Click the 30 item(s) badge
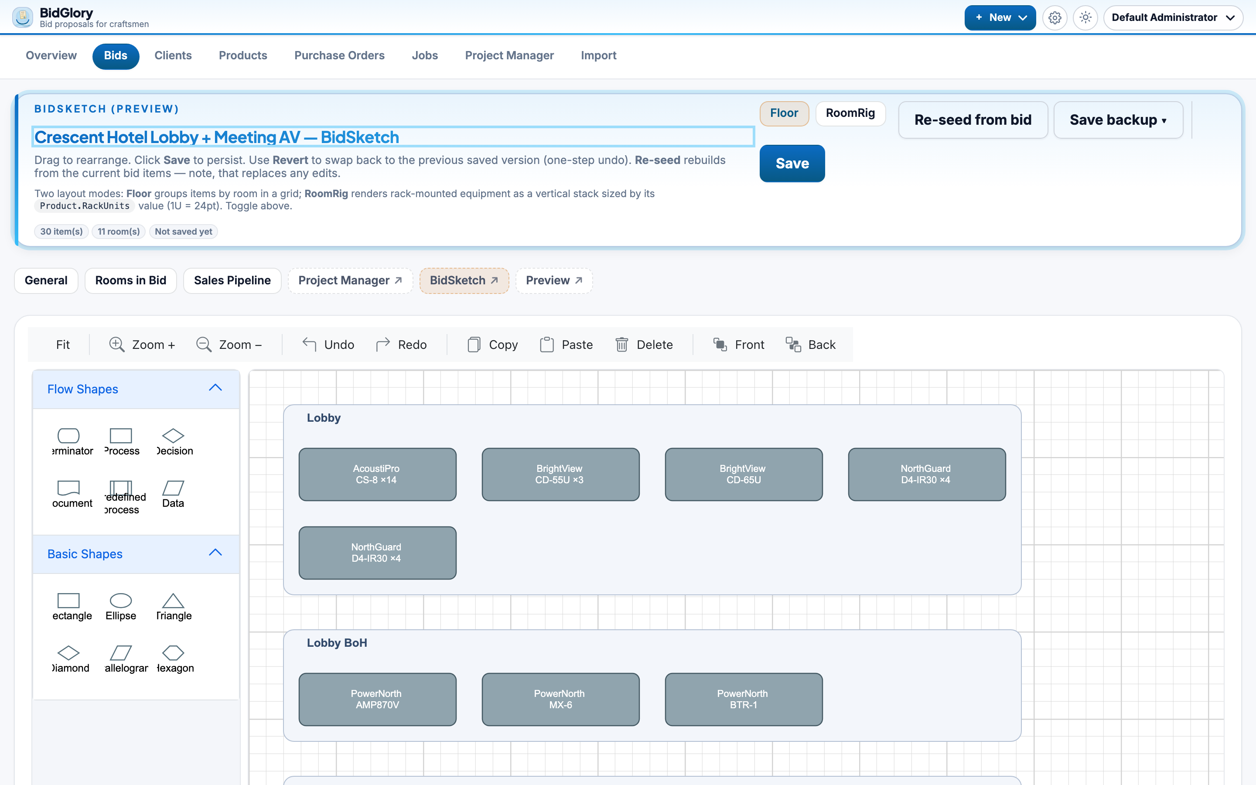Screen dimensions: 1256x785 tap(61, 232)
